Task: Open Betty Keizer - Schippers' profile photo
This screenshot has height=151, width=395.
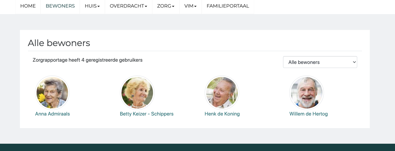Action: pos(137,93)
